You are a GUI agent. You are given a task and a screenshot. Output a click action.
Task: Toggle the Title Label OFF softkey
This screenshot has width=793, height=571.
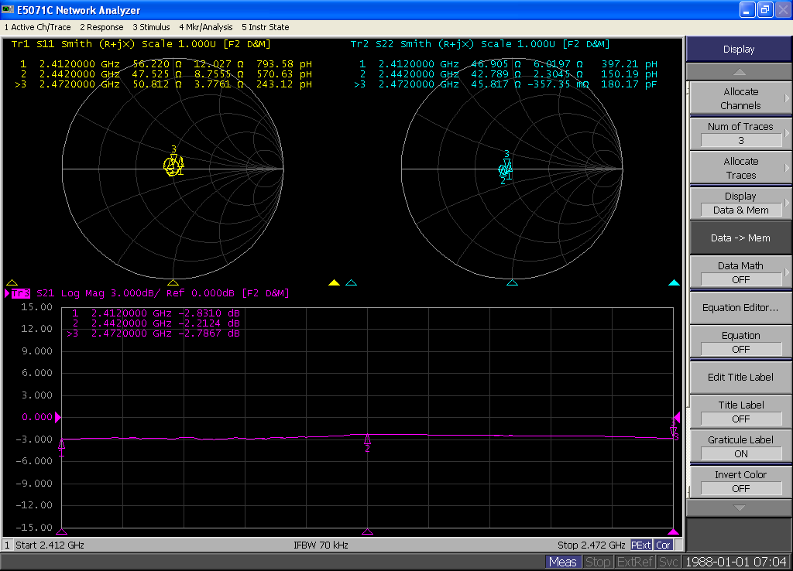click(x=740, y=412)
